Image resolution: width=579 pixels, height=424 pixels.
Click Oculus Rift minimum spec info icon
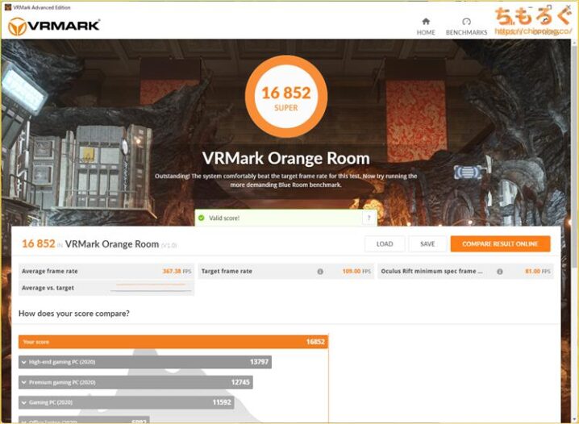500,271
